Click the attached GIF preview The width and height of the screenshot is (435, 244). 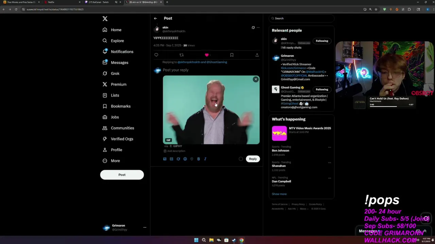[211, 110]
